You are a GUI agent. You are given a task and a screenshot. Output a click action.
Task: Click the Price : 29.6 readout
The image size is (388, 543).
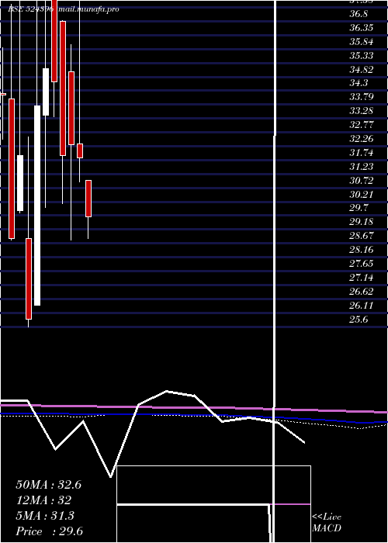(49, 531)
